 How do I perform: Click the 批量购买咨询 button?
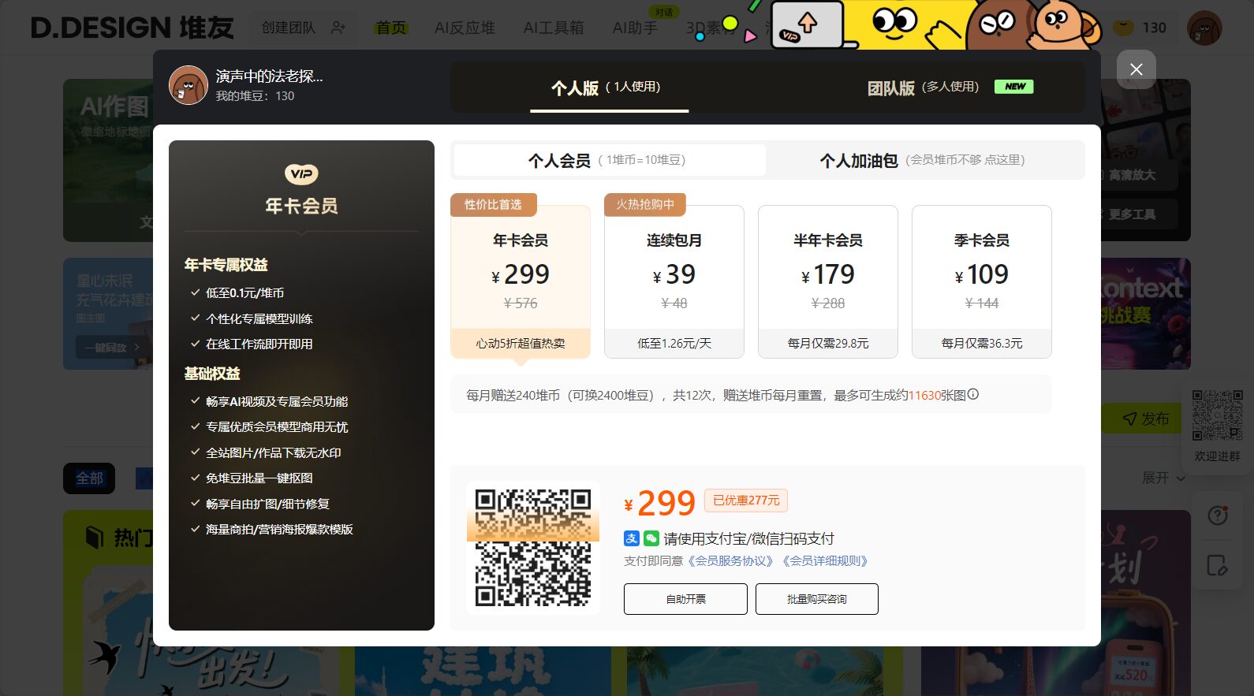click(817, 599)
